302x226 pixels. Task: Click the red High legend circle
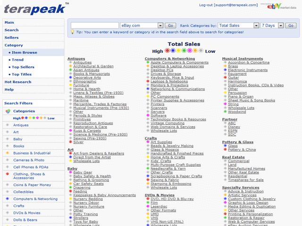pyautogui.click(x=168, y=50)
